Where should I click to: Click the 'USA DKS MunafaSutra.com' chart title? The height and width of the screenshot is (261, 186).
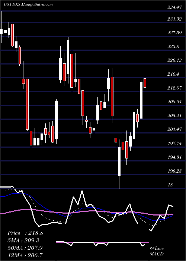(28, 4)
